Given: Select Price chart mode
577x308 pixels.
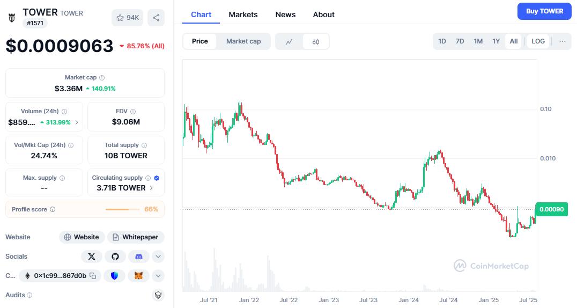Looking at the screenshot, I should pos(200,41).
